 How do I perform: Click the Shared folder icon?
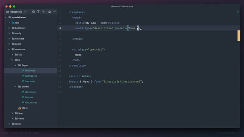point(19,86)
